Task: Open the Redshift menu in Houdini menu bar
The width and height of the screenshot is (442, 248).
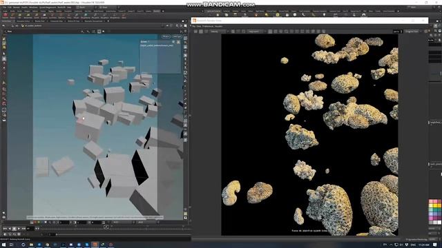Action: coord(61,8)
